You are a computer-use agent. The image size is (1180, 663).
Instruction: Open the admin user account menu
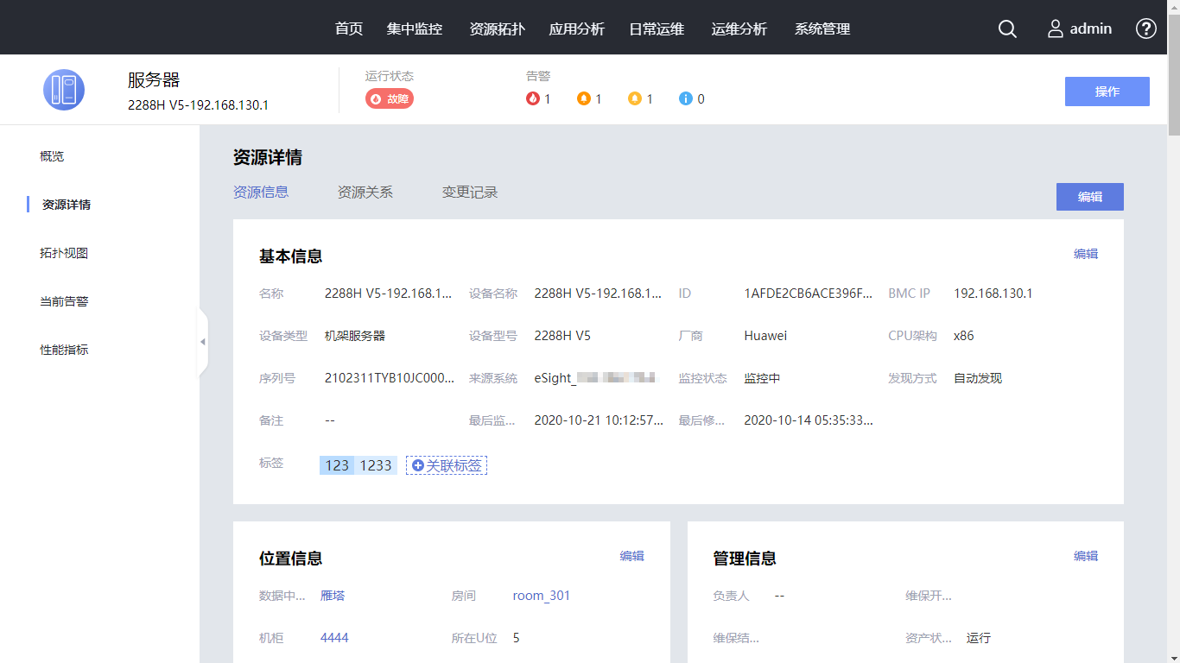(1080, 28)
